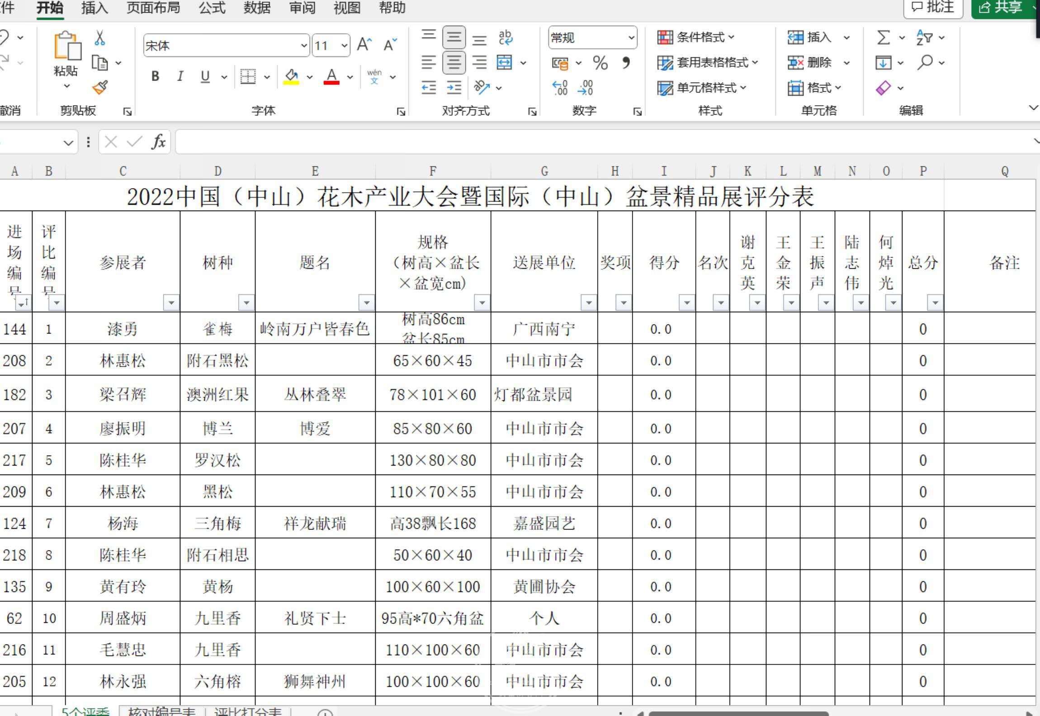Open the filter dropdown for 树种 column
The image size is (1040, 716).
246,302
